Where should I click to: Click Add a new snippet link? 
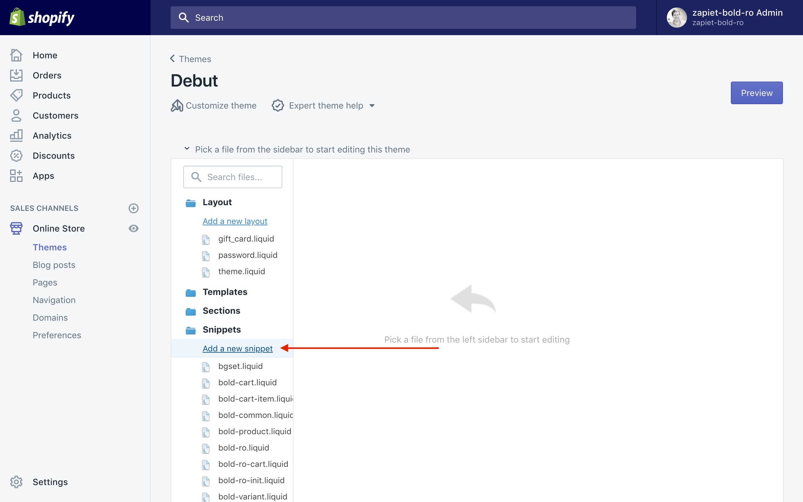tap(237, 349)
